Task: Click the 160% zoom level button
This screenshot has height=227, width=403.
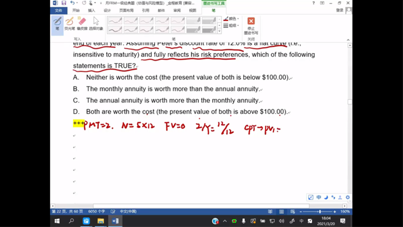Action: click(x=345, y=211)
